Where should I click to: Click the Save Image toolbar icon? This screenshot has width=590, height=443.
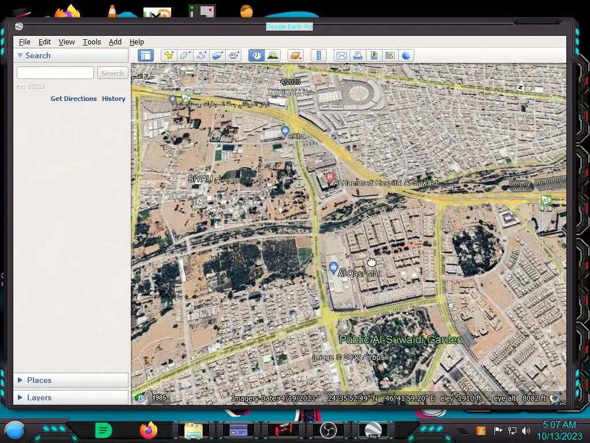pos(373,55)
